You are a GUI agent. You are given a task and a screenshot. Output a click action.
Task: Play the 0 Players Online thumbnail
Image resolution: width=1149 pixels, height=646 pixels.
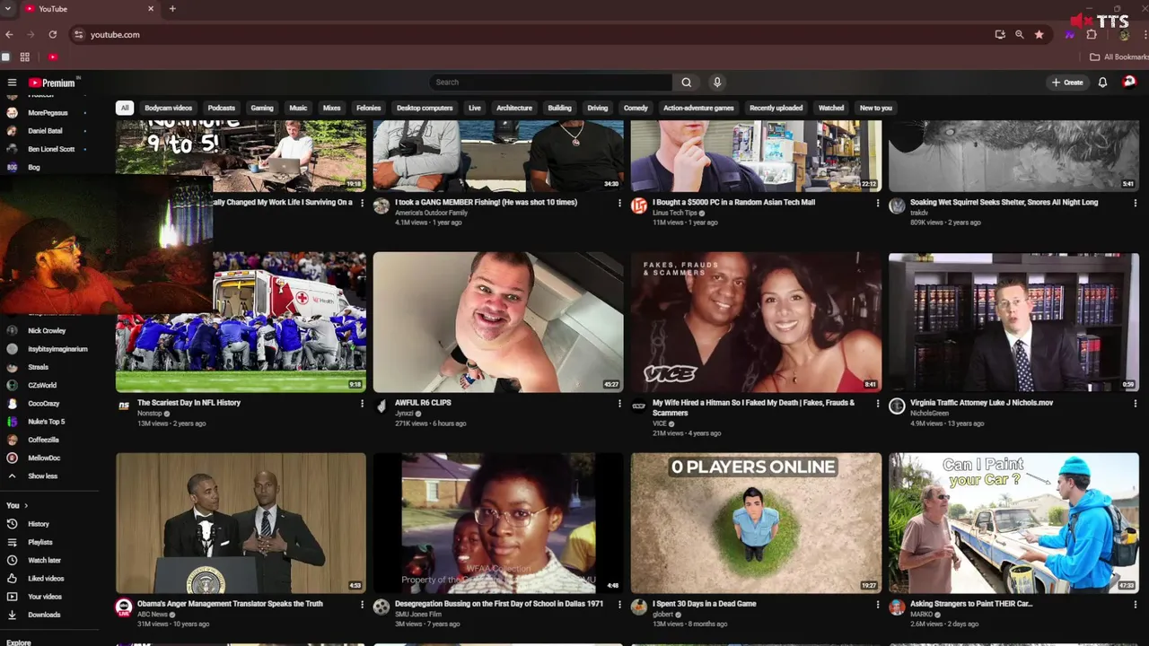point(756,522)
